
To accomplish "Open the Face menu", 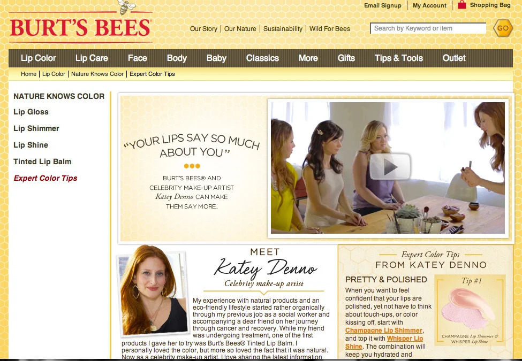I will click(138, 58).
